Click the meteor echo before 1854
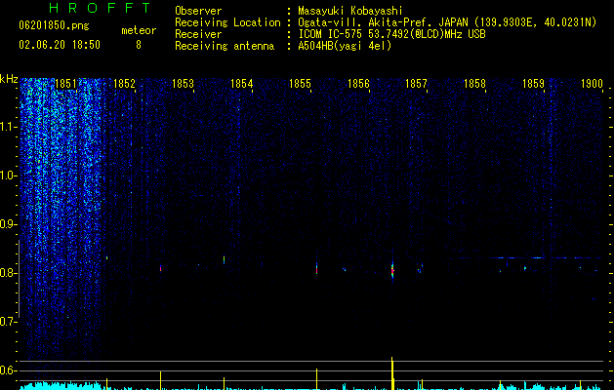 click(x=224, y=259)
